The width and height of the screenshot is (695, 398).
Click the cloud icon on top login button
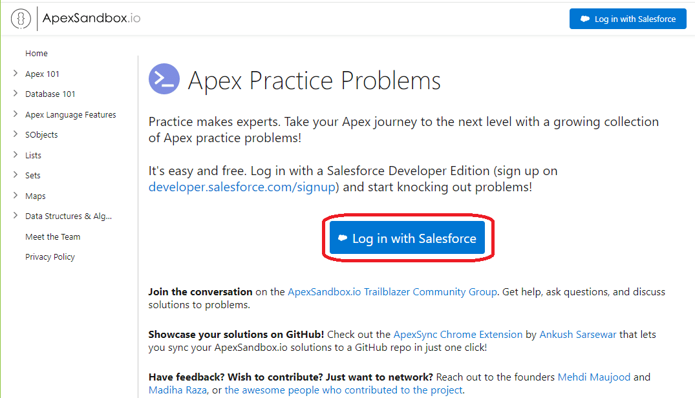point(586,19)
